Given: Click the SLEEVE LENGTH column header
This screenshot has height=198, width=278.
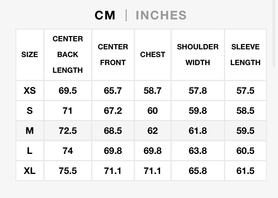Looking at the screenshot, I should (245, 55).
